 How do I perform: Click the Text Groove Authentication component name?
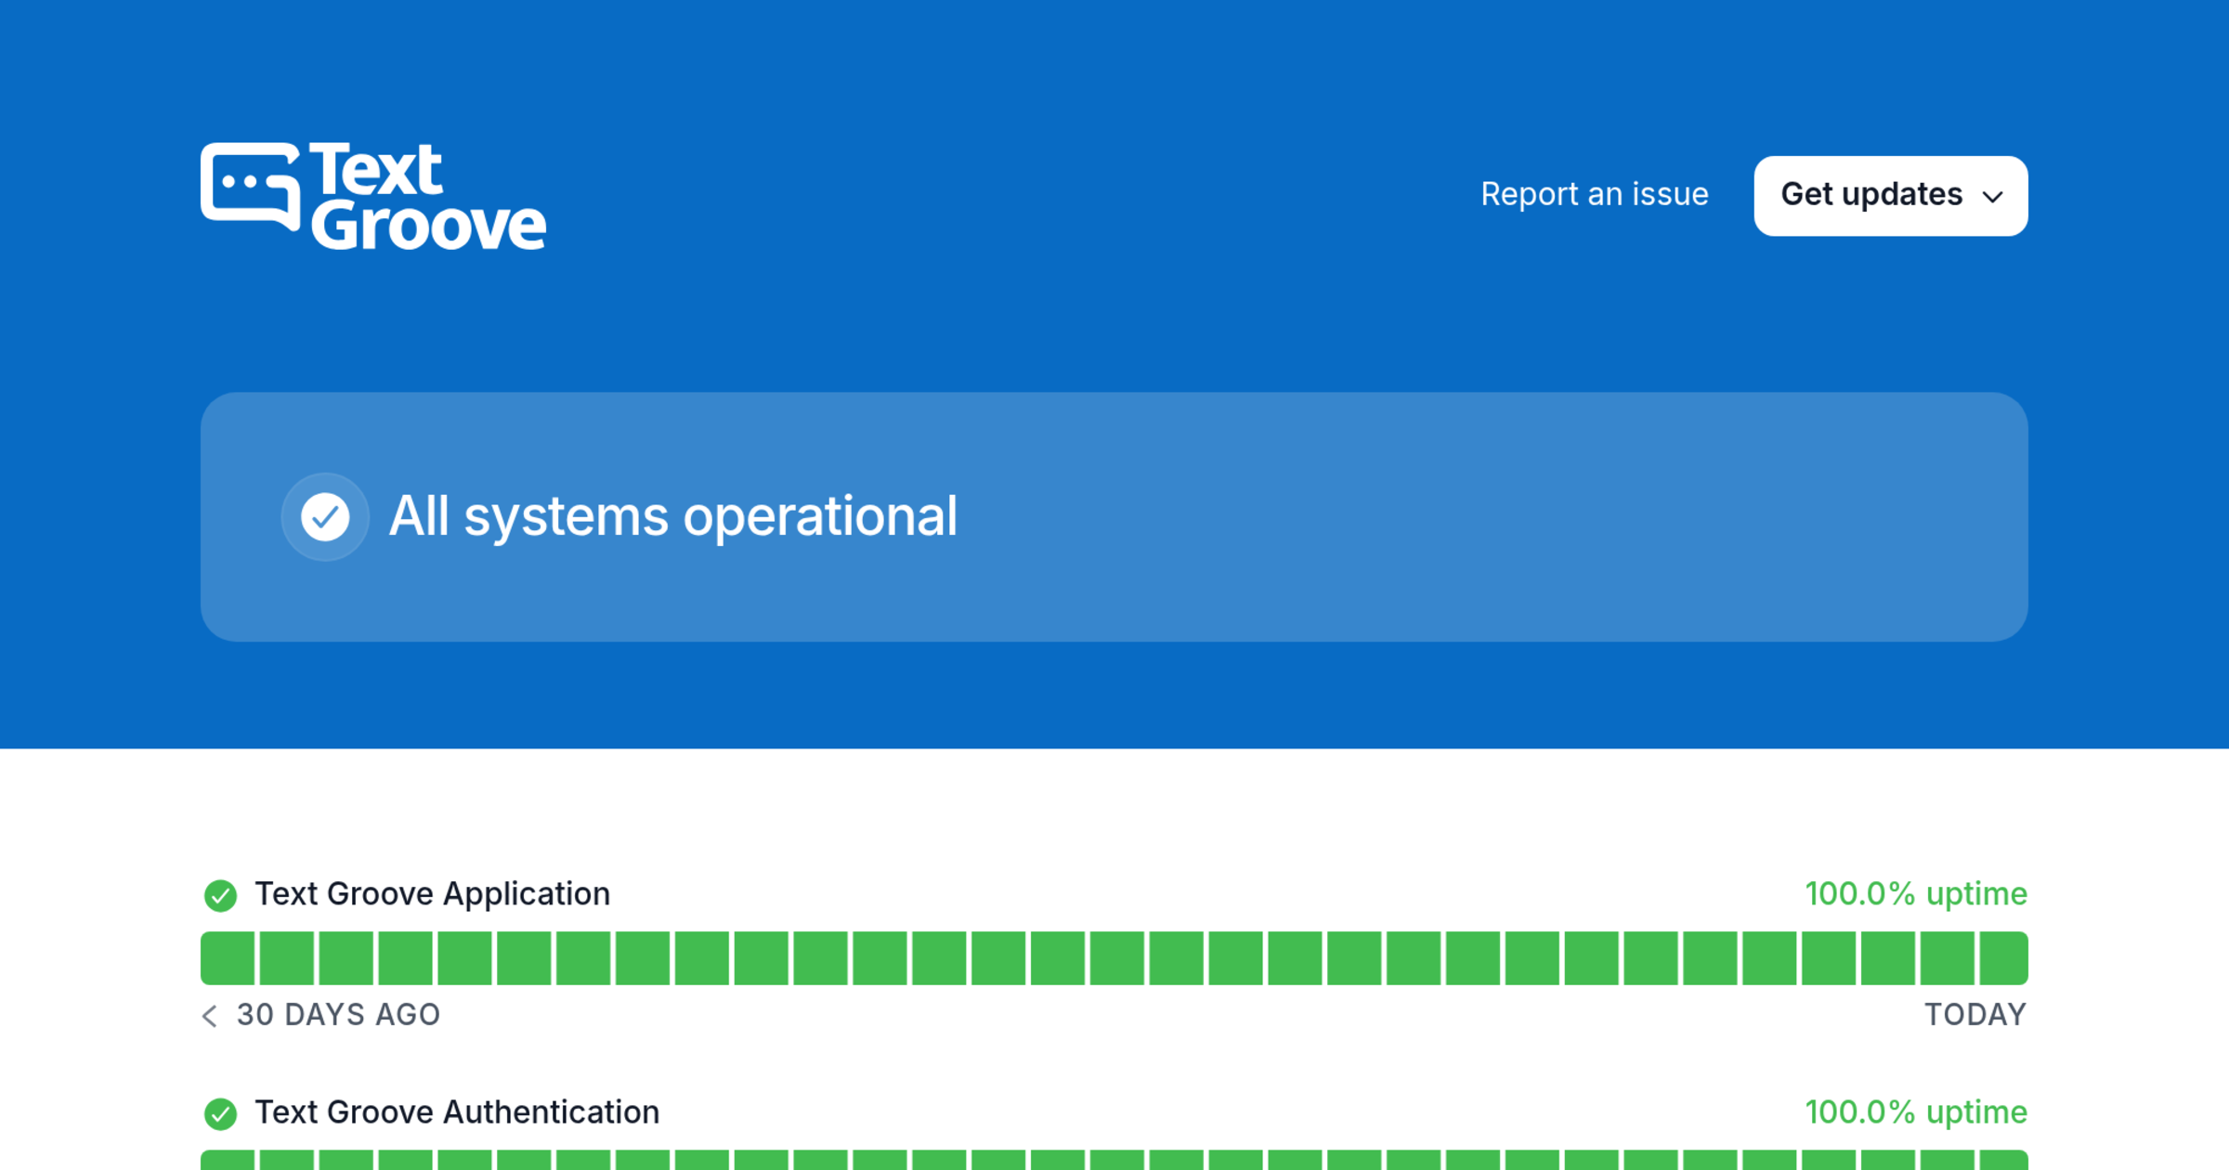457,1112
